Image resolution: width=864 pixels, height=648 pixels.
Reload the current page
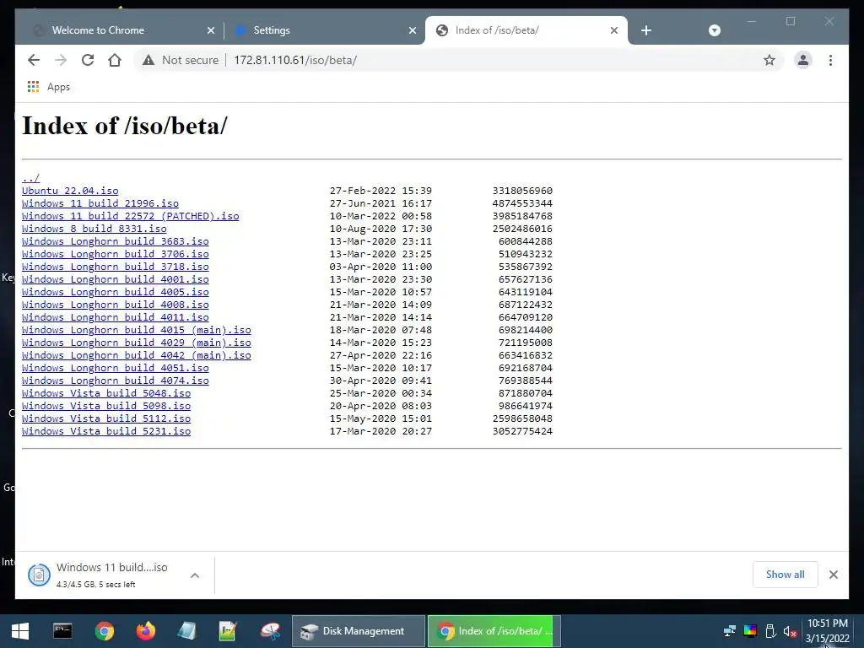tap(88, 60)
